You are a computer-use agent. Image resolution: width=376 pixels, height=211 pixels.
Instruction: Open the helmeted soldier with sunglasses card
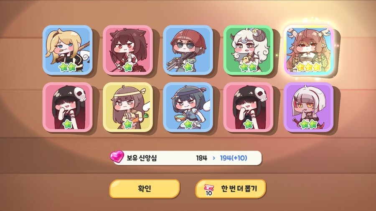pyautogui.click(x=188, y=50)
